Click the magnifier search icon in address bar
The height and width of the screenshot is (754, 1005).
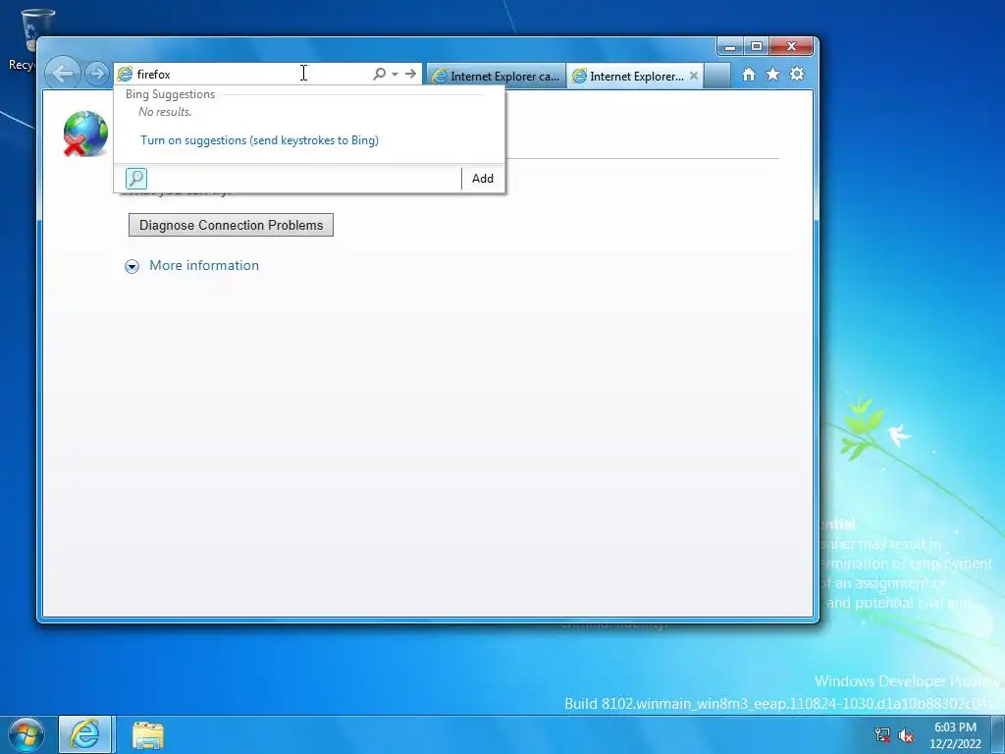380,74
